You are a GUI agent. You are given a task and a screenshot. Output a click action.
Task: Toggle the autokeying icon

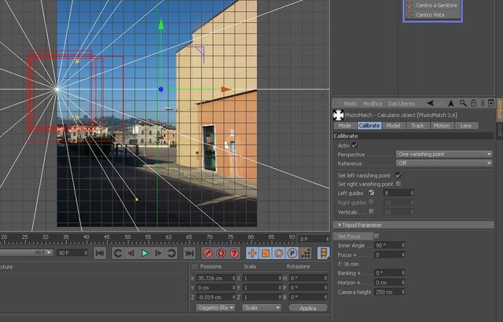(221, 253)
